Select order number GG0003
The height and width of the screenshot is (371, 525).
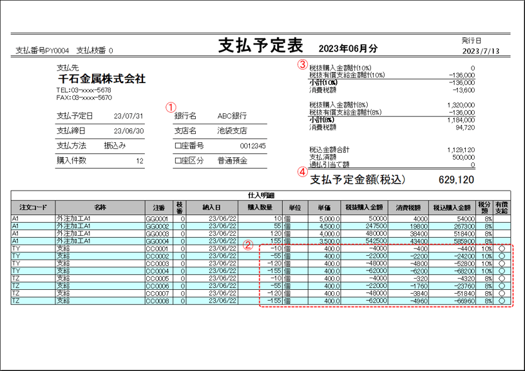(157, 234)
